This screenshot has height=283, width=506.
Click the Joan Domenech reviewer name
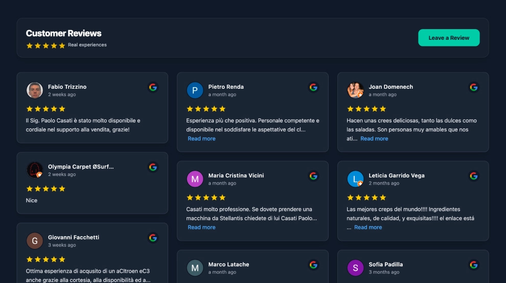point(391,87)
